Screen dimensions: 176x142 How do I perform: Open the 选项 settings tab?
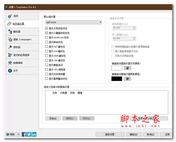pos(23,16)
